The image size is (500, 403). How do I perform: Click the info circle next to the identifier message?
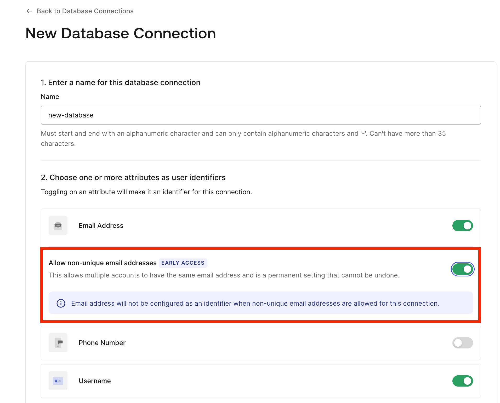(60, 303)
